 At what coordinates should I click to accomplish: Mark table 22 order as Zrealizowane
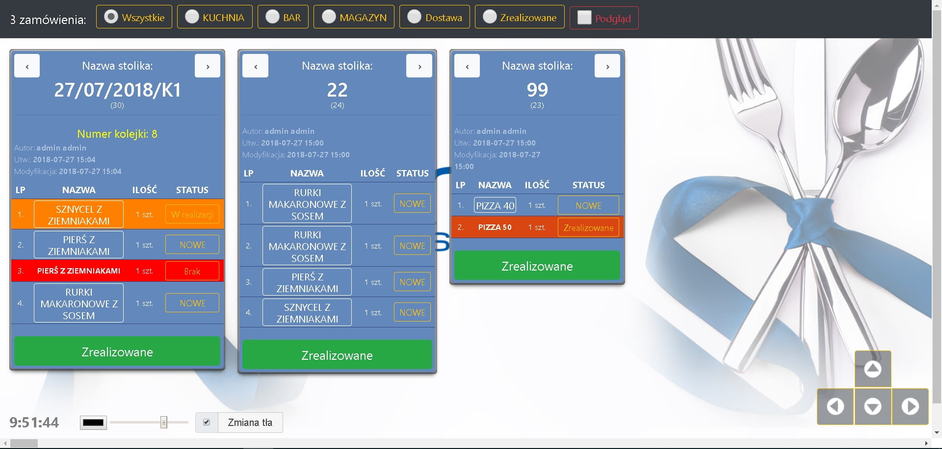[x=337, y=355]
